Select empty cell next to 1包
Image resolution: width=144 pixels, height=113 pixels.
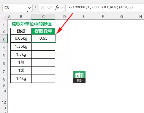point(43,63)
